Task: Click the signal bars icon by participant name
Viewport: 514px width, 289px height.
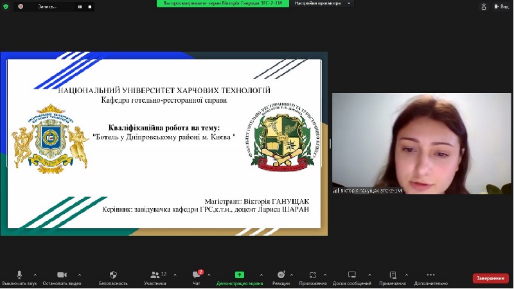Action: (336, 190)
